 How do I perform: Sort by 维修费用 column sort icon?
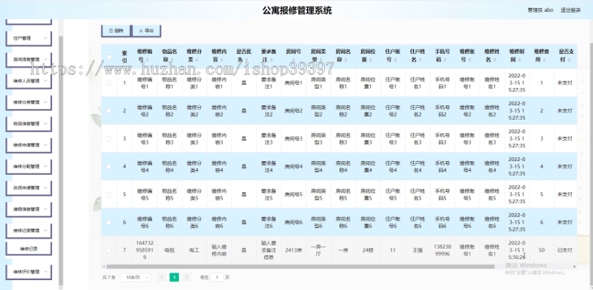pyautogui.click(x=544, y=60)
